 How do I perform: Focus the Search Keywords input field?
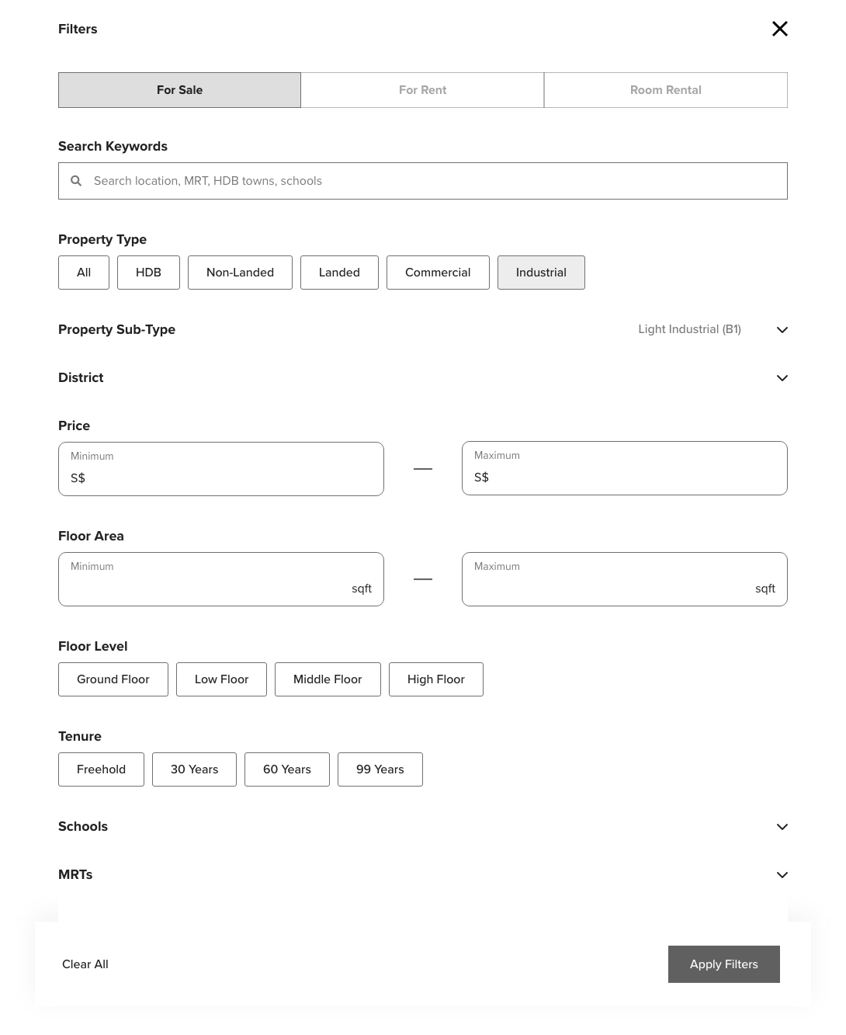(423, 181)
